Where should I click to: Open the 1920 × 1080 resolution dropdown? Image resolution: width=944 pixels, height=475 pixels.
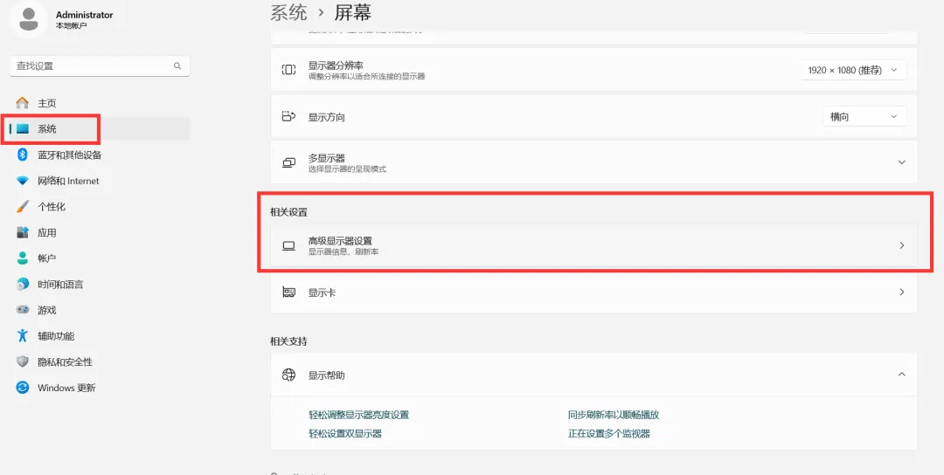[854, 71]
